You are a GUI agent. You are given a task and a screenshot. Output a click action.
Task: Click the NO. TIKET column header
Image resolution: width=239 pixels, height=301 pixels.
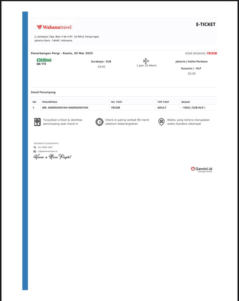point(116,102)
